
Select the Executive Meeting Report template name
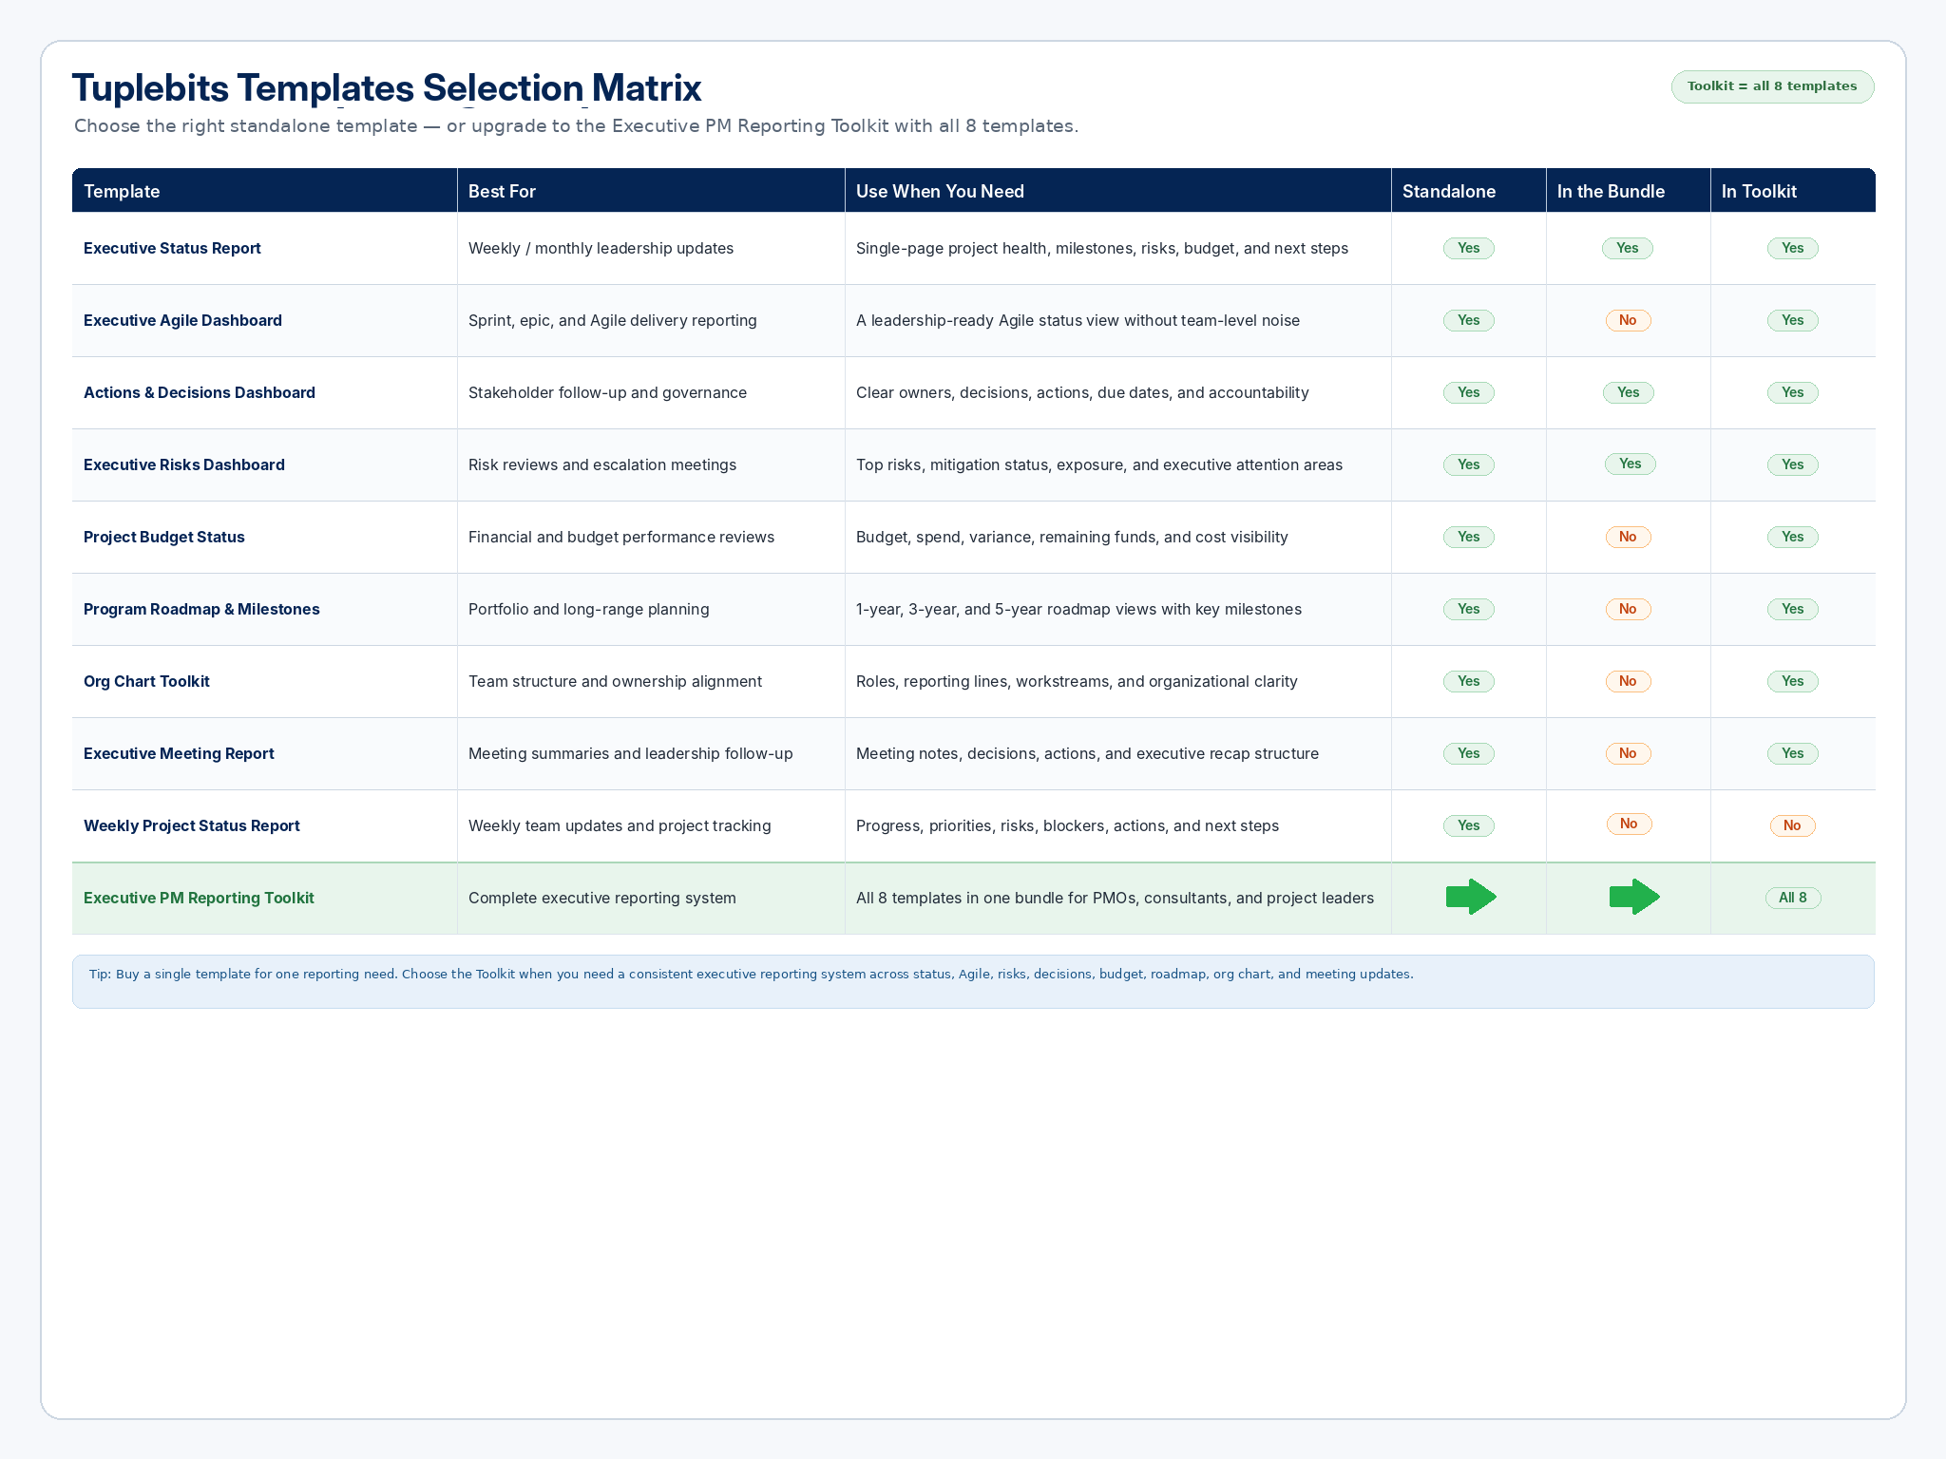tap(179, 753)
